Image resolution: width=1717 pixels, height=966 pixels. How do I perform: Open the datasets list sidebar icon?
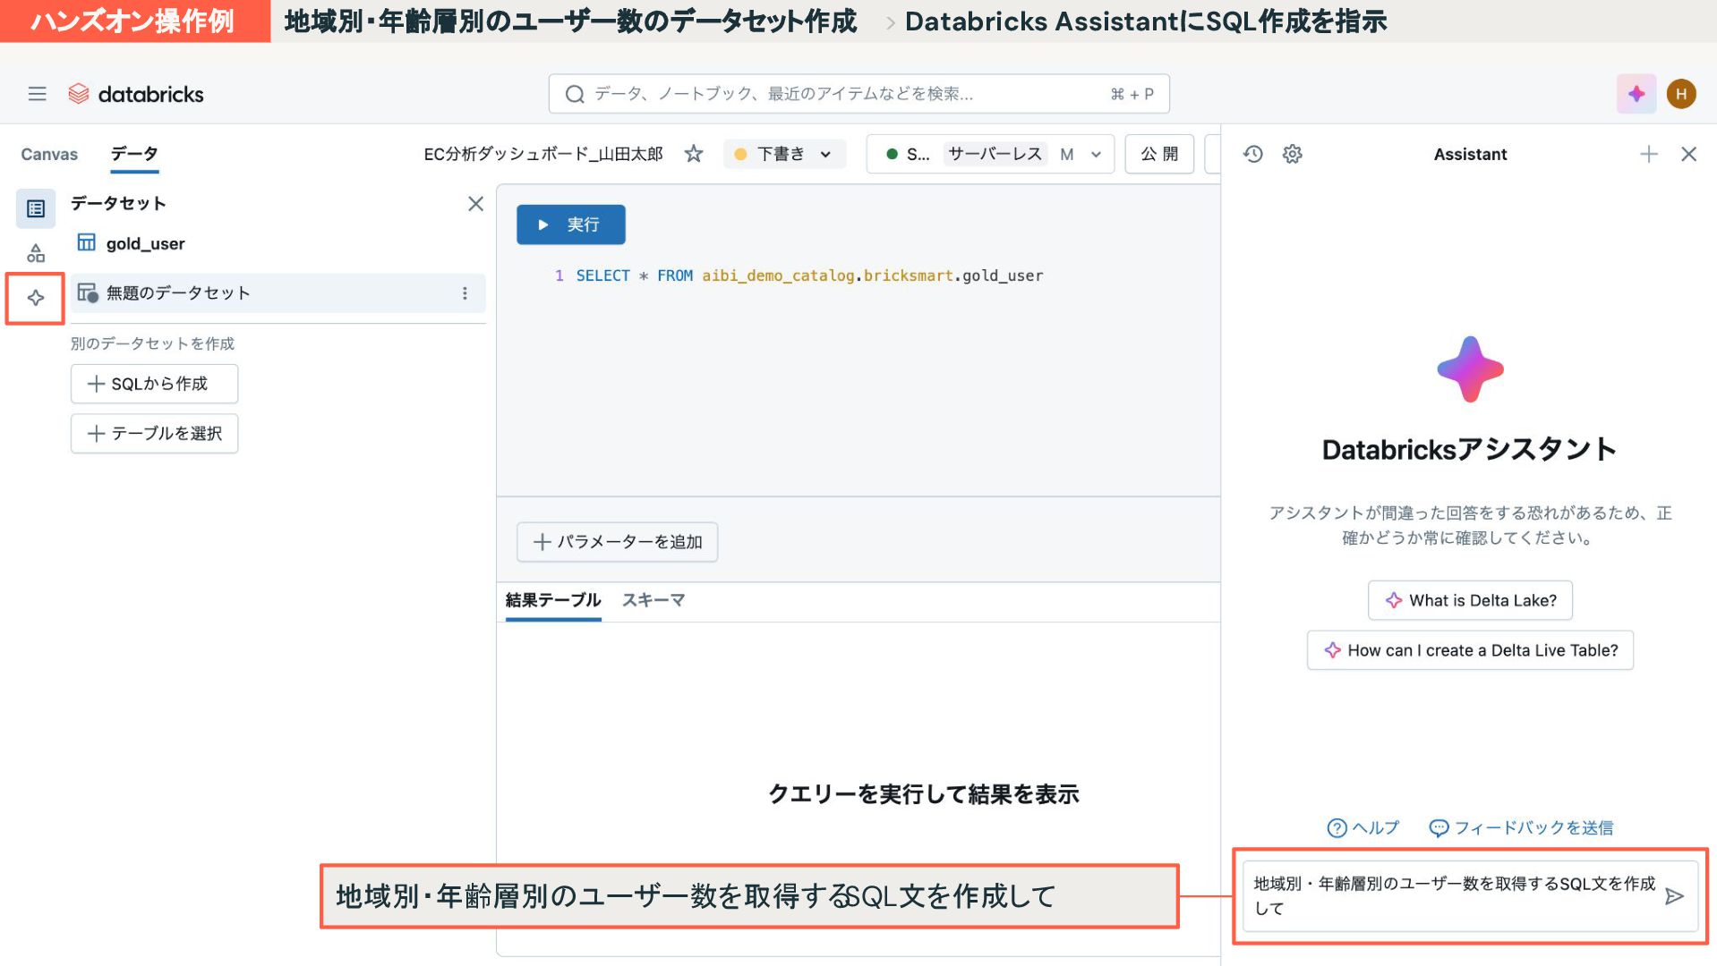click(x=36, y=208)
